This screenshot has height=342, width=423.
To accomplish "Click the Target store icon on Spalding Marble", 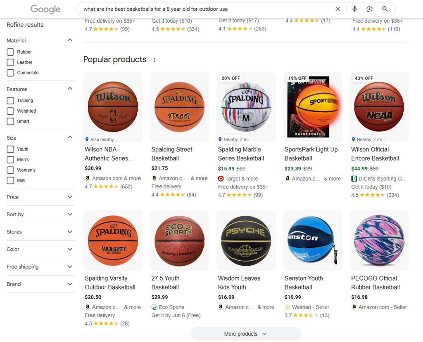I will pyautogui.click(x=221, y=179).
